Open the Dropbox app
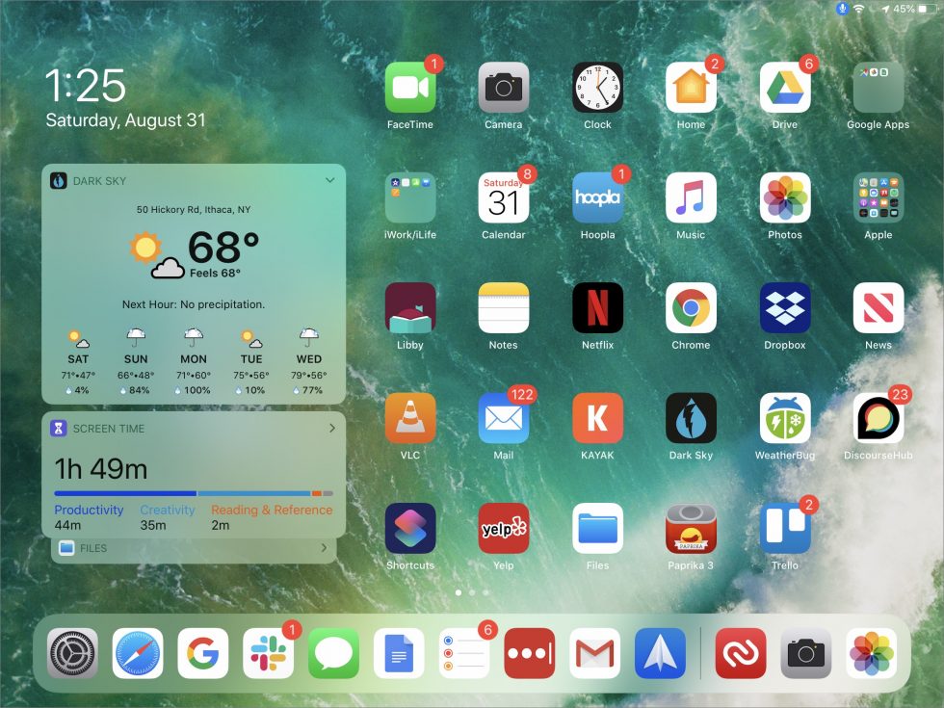944x708 pixels. click(784, 307)
